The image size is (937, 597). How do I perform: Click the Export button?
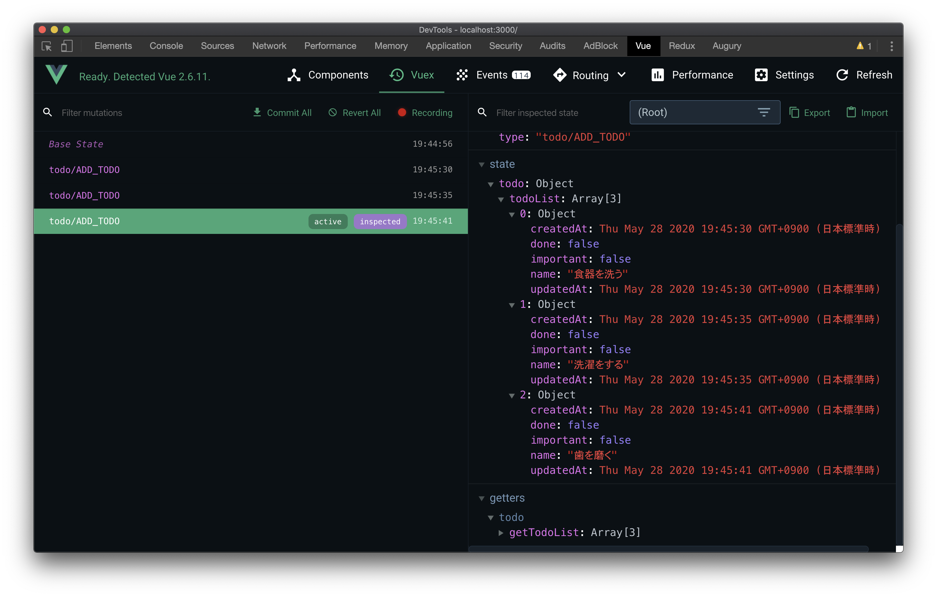pyautogui.click(x=810, y=113)
